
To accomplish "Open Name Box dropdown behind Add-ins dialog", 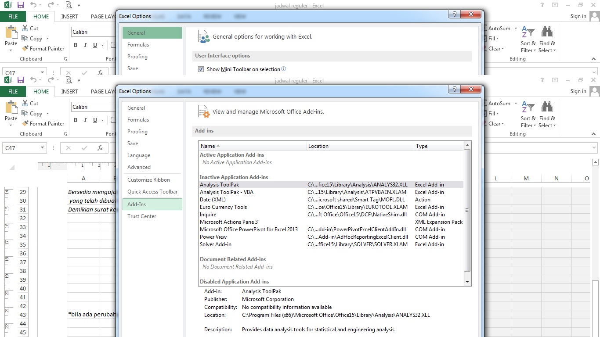I will 43,148.
